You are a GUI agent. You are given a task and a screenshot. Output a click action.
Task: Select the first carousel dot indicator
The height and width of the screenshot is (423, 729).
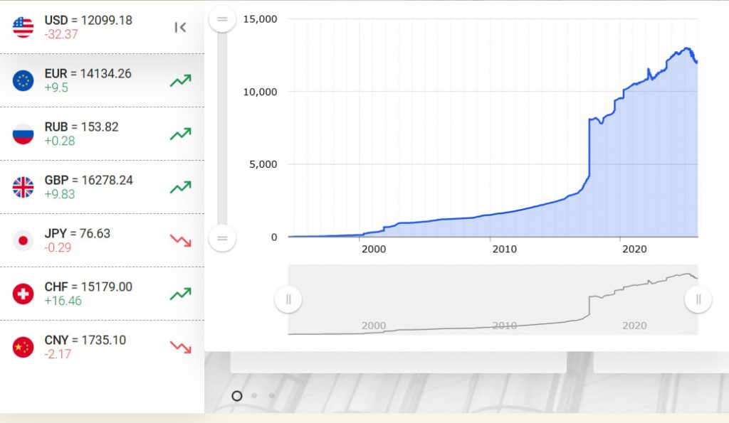pos(237,396)
